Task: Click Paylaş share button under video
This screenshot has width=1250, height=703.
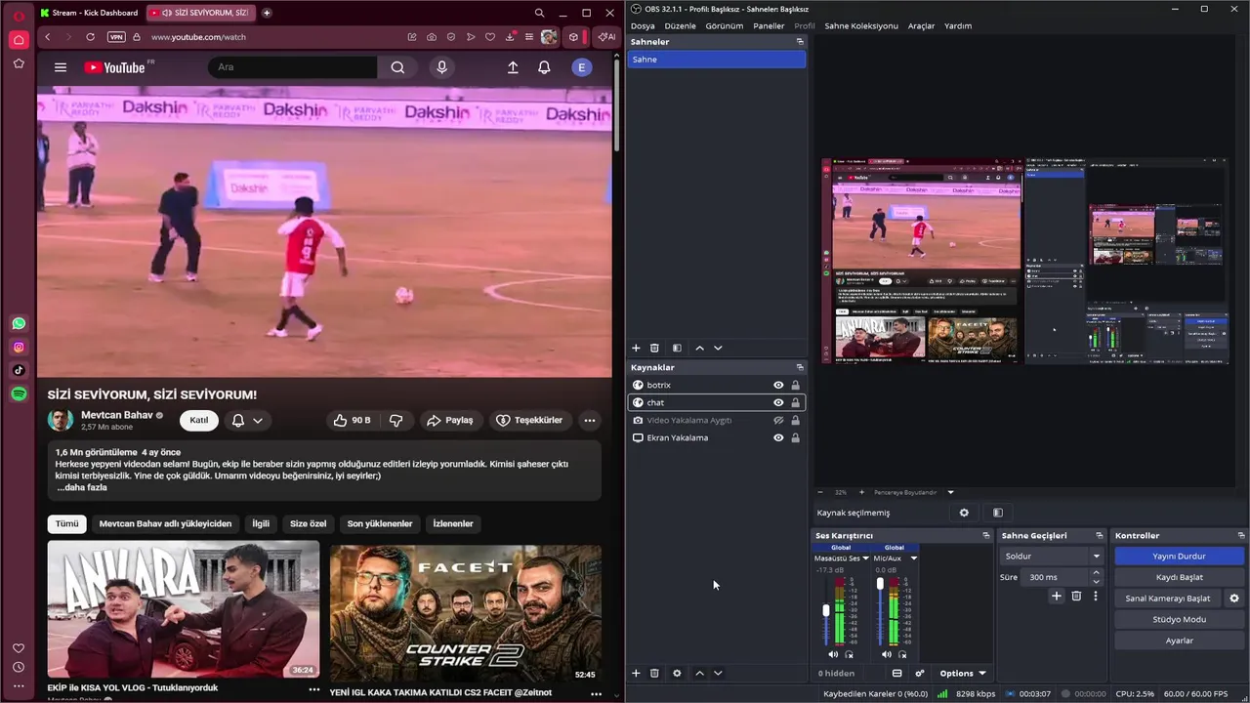Action: point(451,420)
